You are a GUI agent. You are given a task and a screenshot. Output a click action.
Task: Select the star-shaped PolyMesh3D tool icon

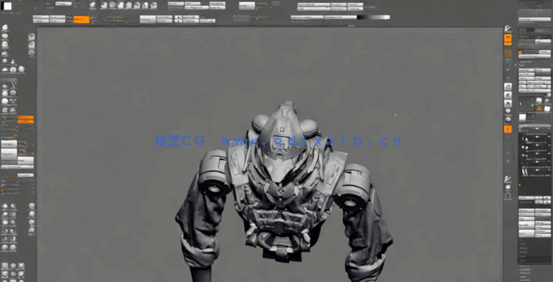546,100
